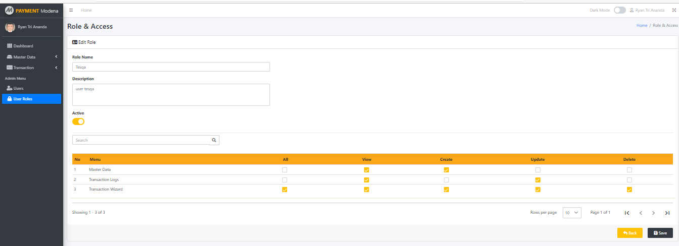679x246 pixels.
Task: Check All for Master Data row
Action: tap(285, 170)
